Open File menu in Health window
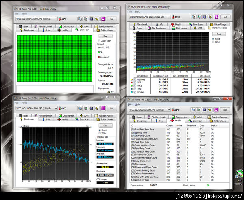This screenshot has height=200, width=244. click(x=130, y=104)
